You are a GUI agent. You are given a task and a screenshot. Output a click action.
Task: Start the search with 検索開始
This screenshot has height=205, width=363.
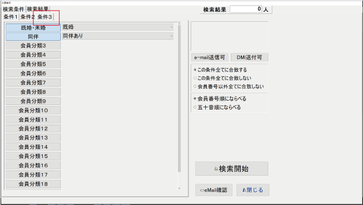(x=231, y=169)
